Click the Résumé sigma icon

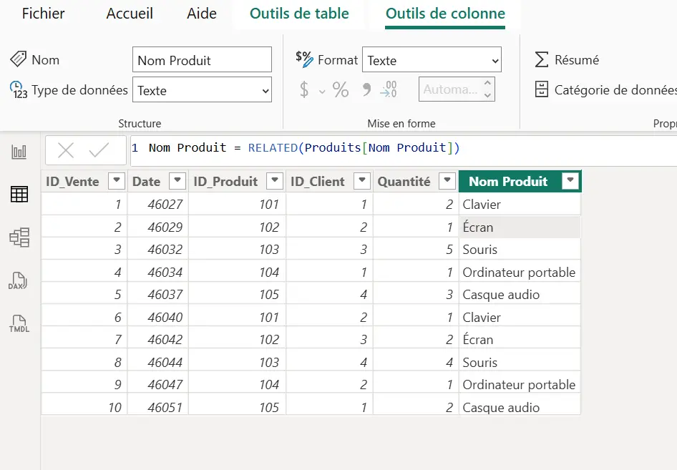[x=542, y=59]
